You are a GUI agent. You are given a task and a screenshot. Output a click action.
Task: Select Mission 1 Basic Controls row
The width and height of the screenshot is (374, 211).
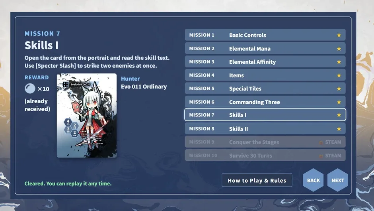pyautogui.click(x=265, y=35)
